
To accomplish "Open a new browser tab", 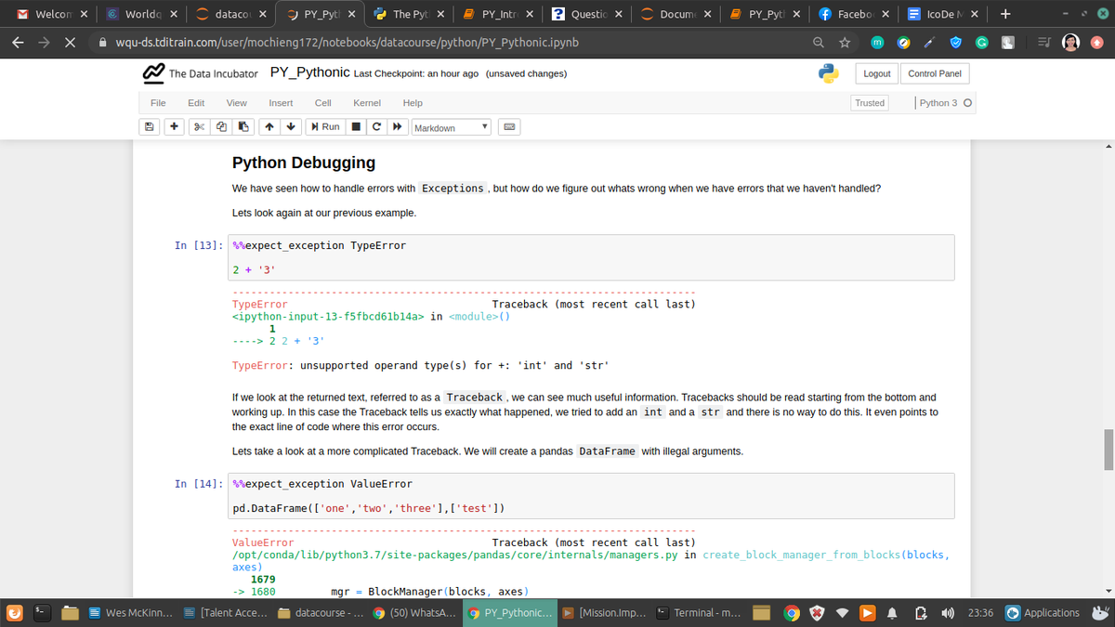I will click(x=1005, y=15).
